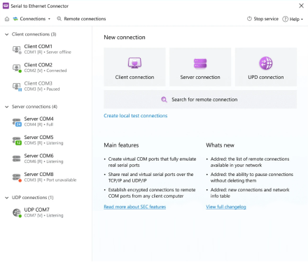Collapse the Server connections group
The image size is (308, 262).
7,107
